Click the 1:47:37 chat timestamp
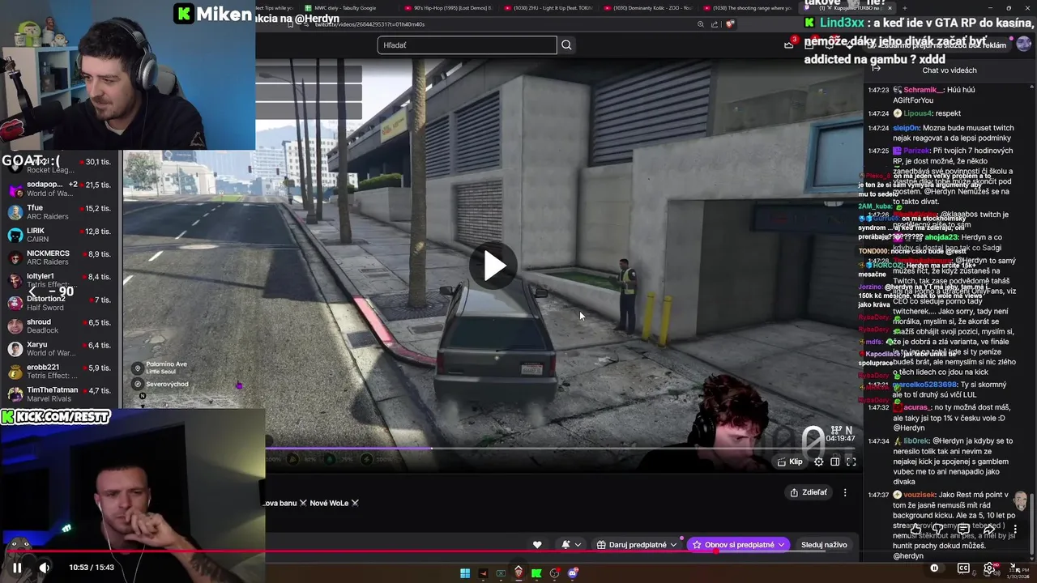 tap(878, 495)
